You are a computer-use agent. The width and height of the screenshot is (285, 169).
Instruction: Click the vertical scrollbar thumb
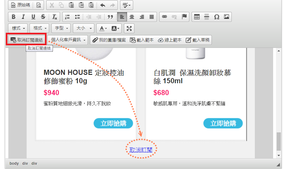pos(279,142)
